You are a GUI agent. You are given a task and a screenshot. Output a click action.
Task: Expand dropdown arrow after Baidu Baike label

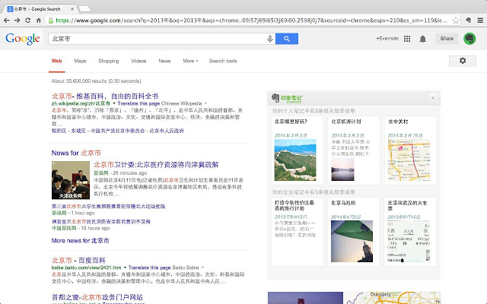pyautogui.click(x=202, y=268)
